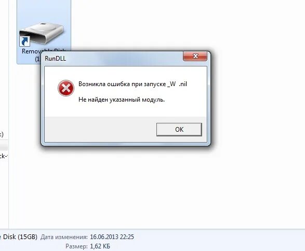Click the date value 16.06.2013 22:25
The height and width of the screenshot is (251, 305).
tap(112, 237)
